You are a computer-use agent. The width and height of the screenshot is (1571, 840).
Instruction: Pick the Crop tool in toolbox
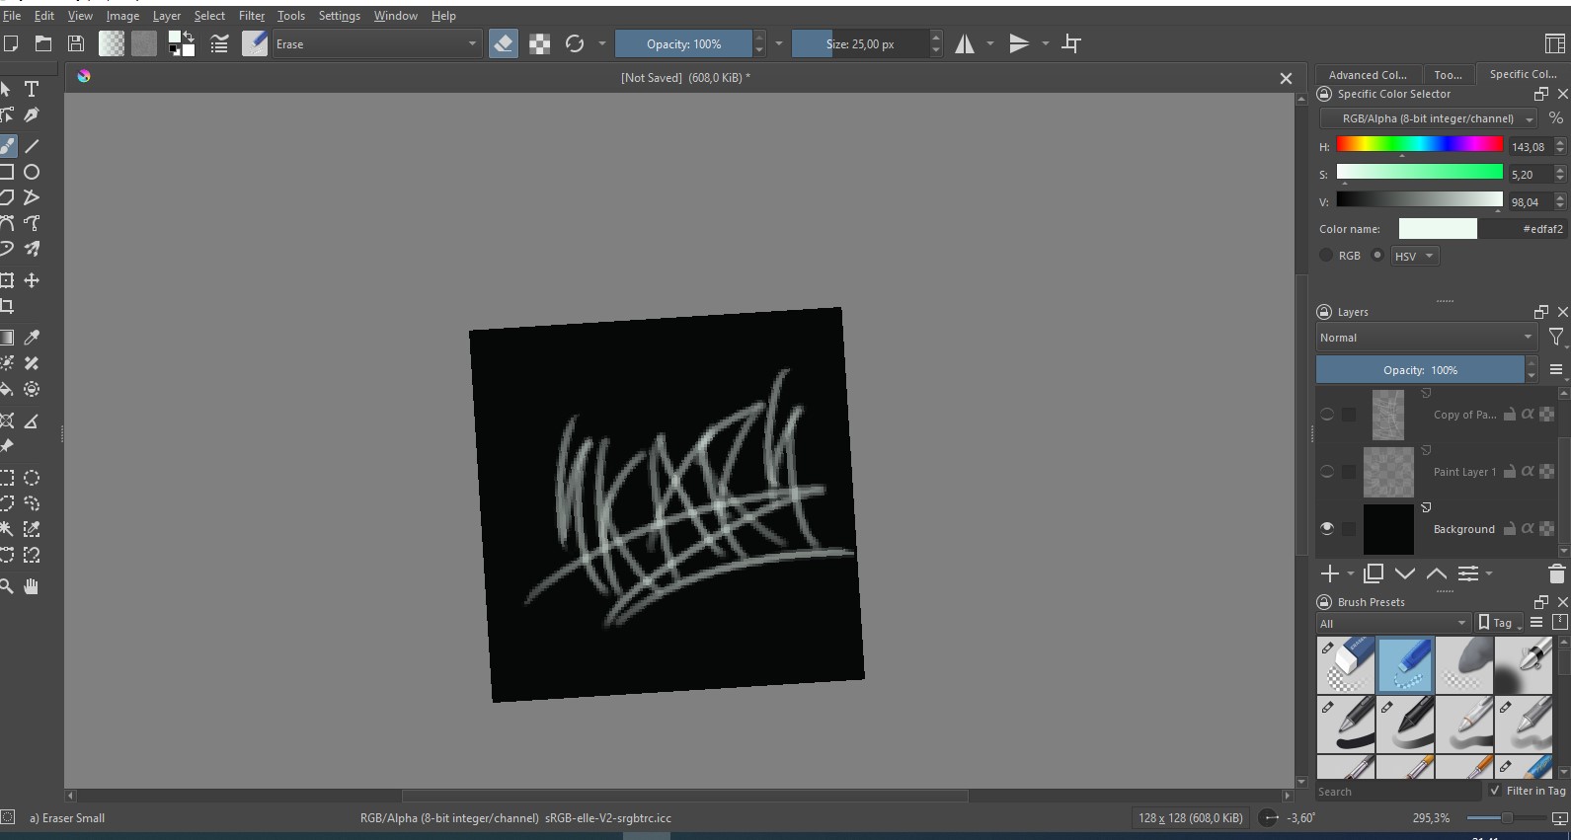(7, 306)
